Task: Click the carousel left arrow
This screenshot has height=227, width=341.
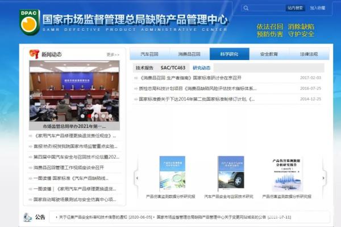Action: click(x=136, y=177)
